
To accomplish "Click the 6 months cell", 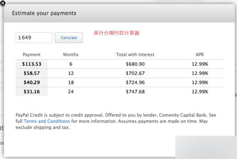I will [71, 64].
